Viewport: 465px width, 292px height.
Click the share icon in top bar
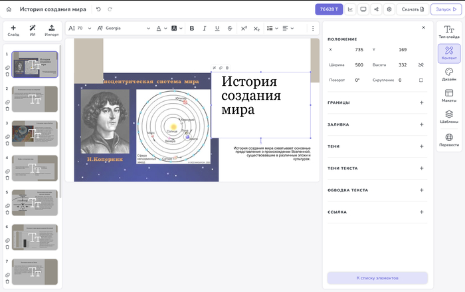[377, 9]
